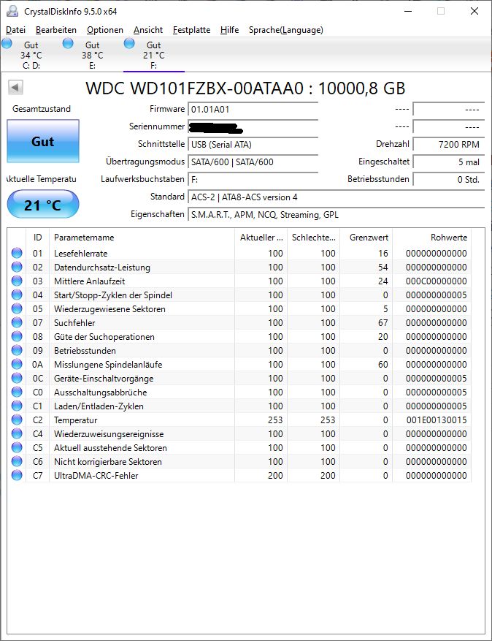The height and width of the screenshot is (641, 492).
Task: Open the Bearbeiten menu
Action: 56,30
